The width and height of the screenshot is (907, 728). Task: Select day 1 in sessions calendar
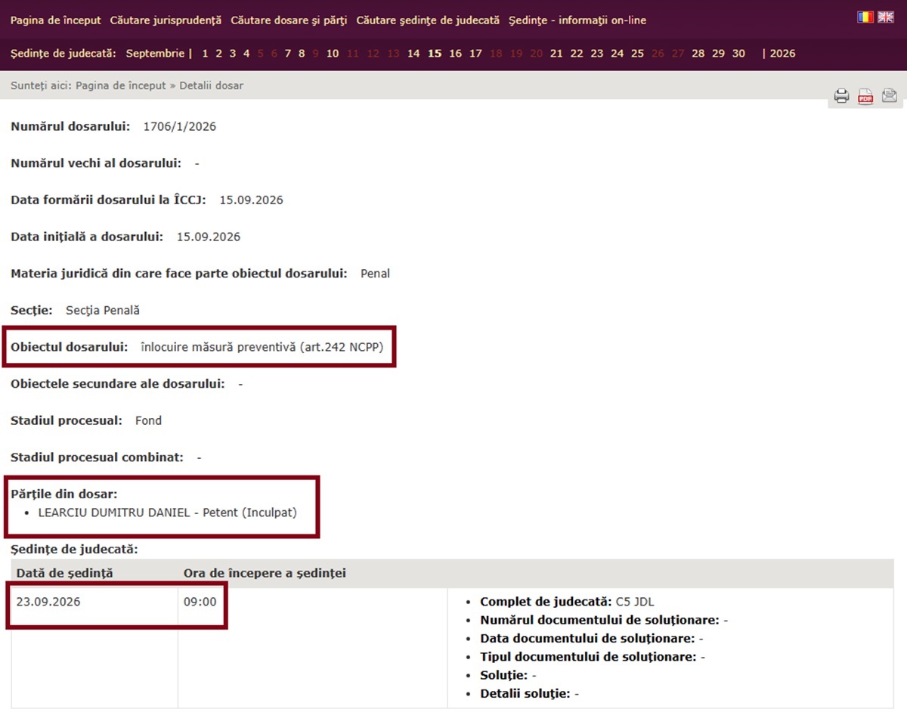click(205, 54)
